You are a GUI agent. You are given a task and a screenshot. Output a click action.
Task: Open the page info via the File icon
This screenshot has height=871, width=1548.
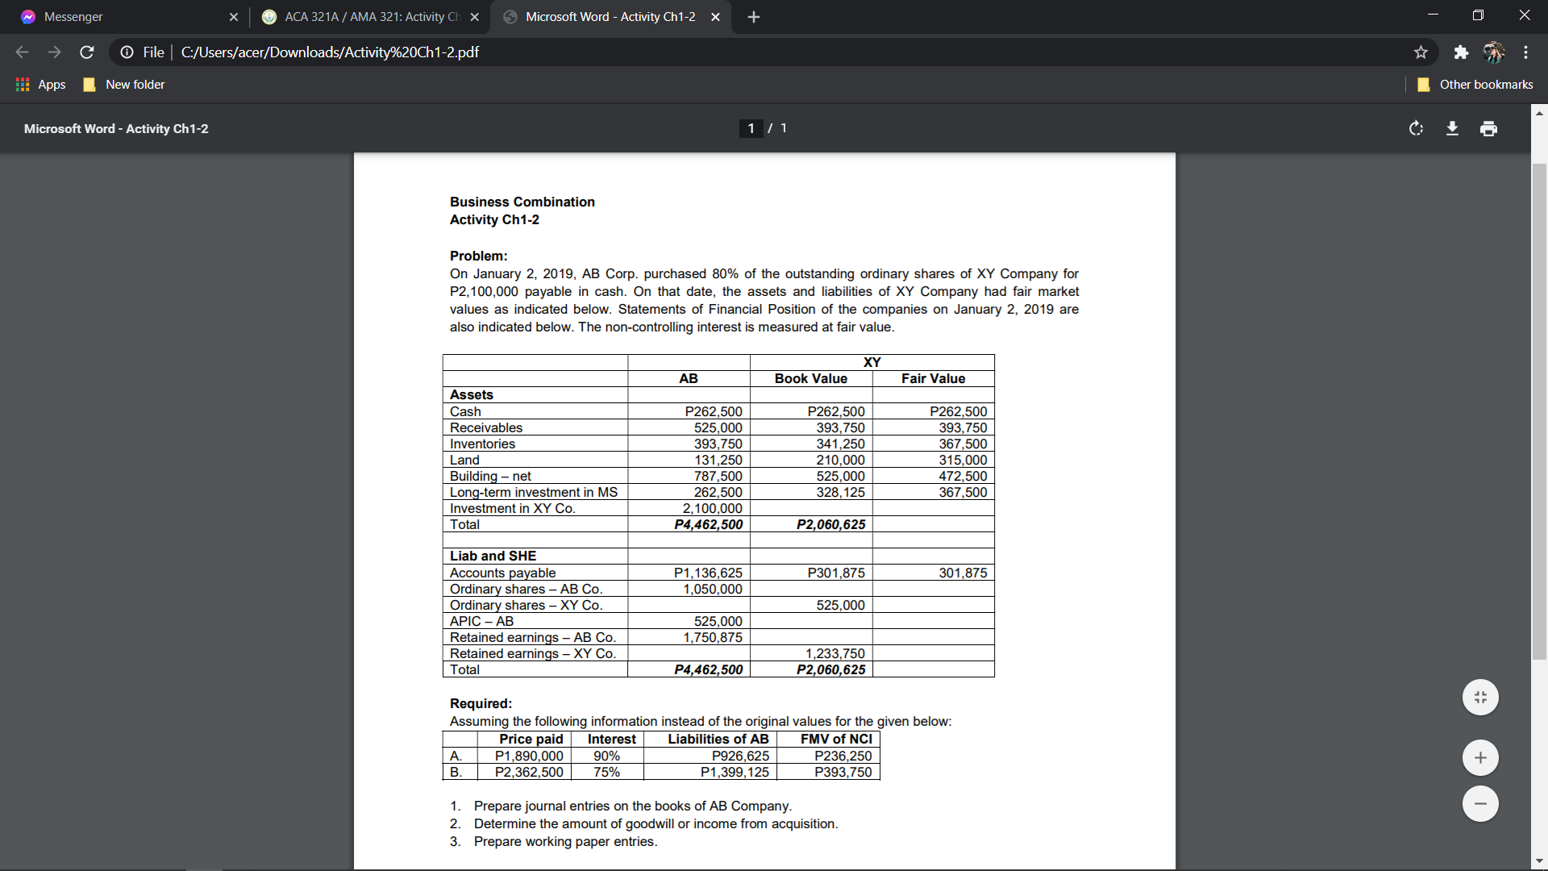[128, 52]
